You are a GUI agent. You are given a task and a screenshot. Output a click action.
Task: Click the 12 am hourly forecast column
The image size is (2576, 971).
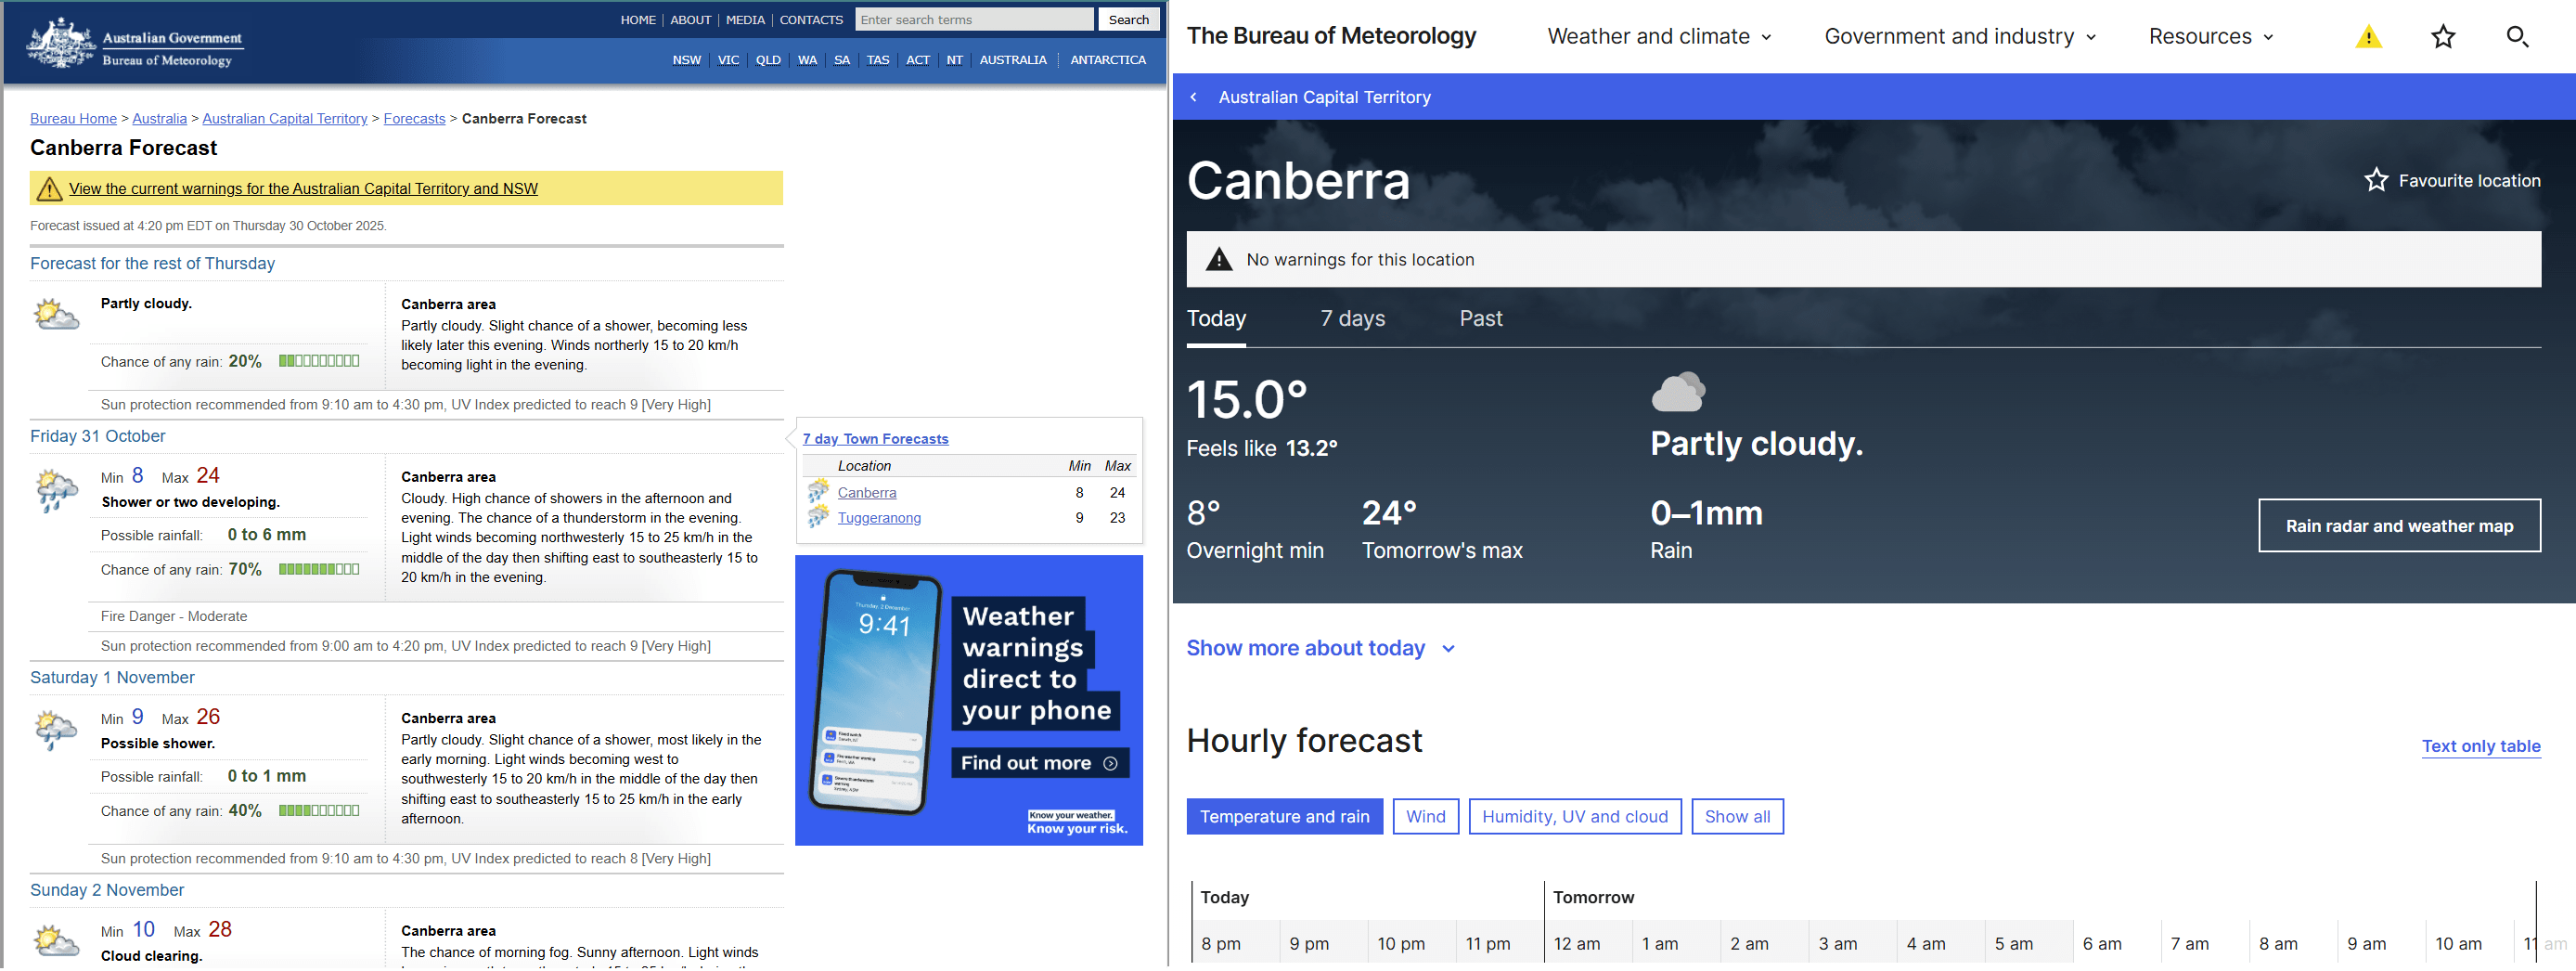(x=1588, y=943)
